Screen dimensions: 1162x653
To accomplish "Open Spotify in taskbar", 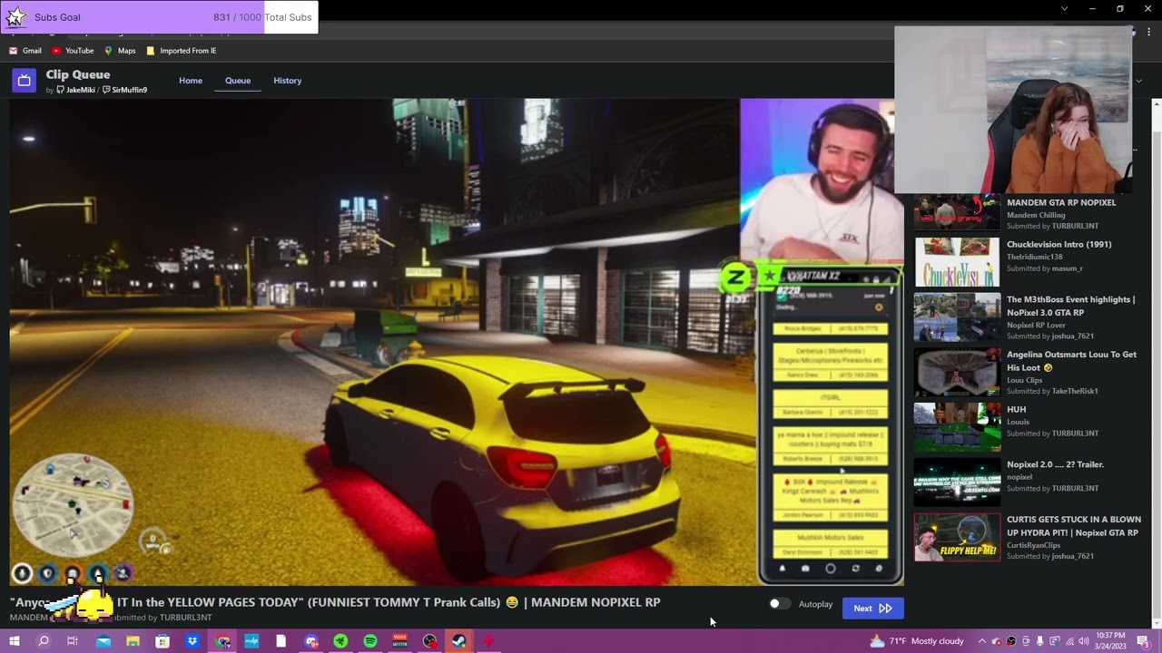I will pyautogui.click(x=370, y=641).
